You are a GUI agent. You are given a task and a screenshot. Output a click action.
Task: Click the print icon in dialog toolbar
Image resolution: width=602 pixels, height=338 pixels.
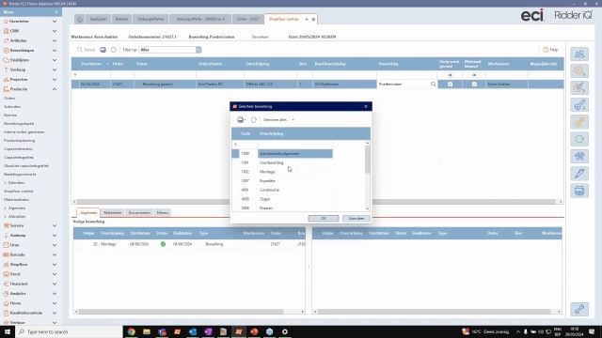[241, 120]
